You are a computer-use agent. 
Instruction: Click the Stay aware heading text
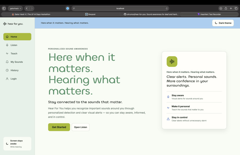point(177,95)
